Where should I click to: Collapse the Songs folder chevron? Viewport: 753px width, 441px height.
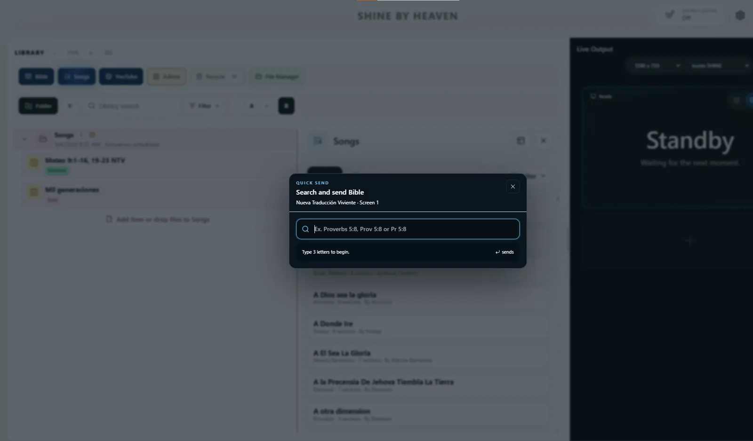pyautogui.click(x=24, y=139)
